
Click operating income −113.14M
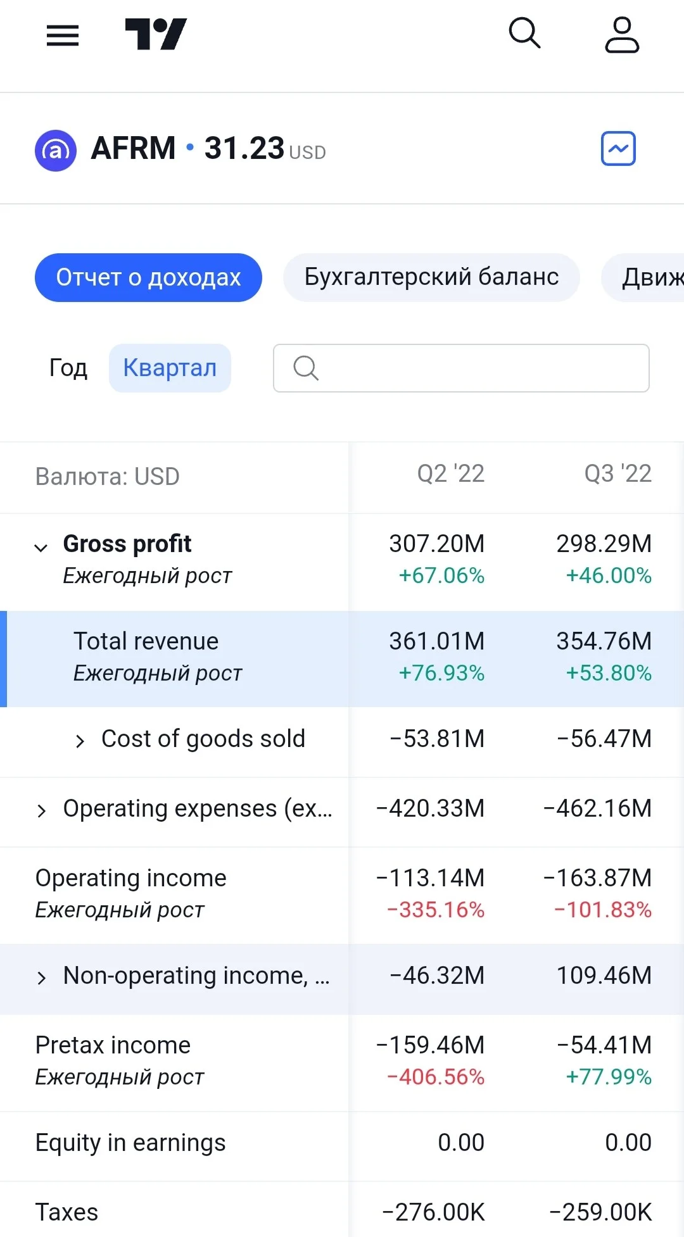click(x=430, y=878)
